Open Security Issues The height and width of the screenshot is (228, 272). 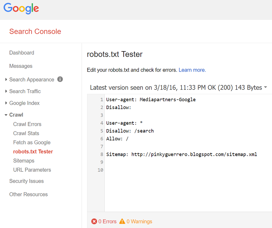pos(27,181)
